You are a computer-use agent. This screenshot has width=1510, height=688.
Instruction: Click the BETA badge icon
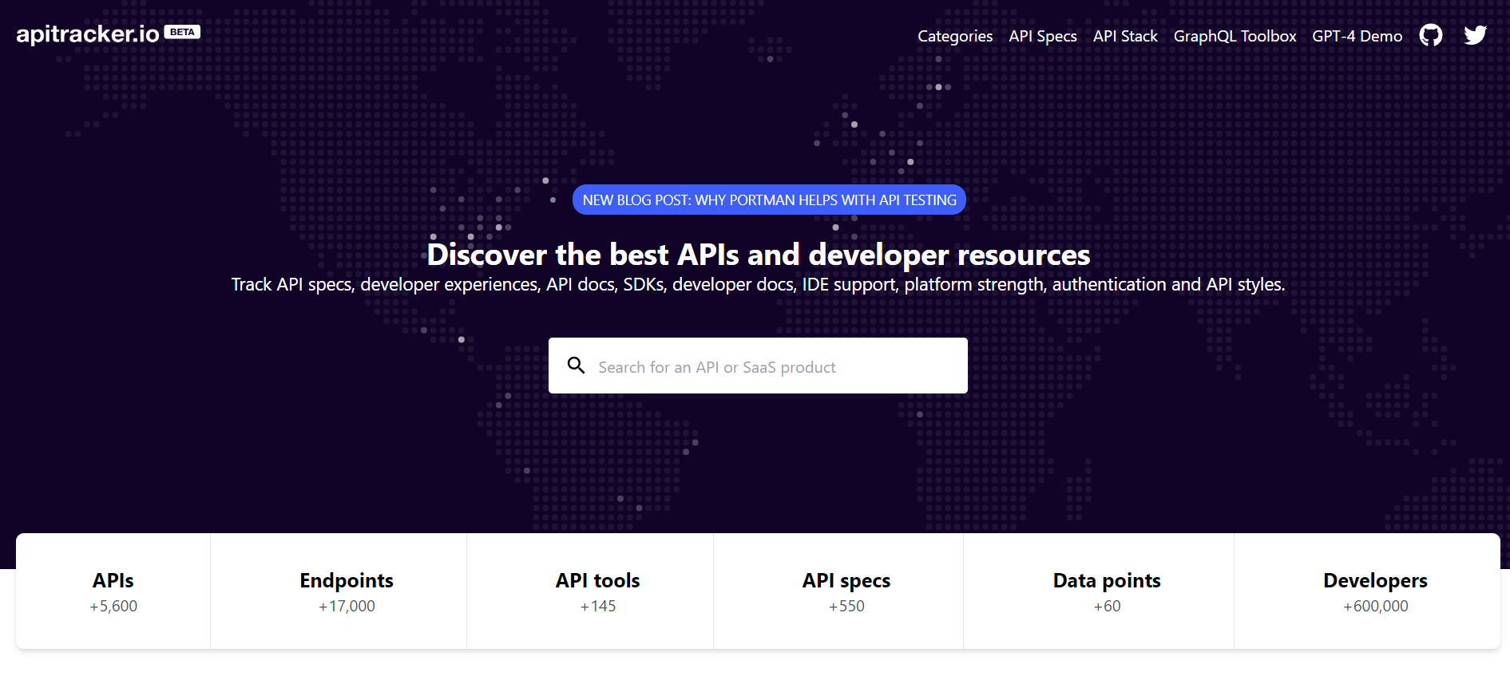click(182, 32)
